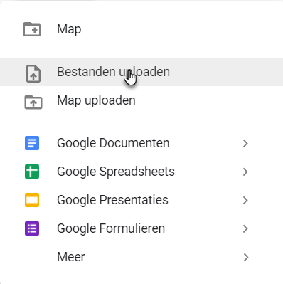Expand the Google Presentaties submenu chevron
283x284 pixels.
(x=245, y=200)
